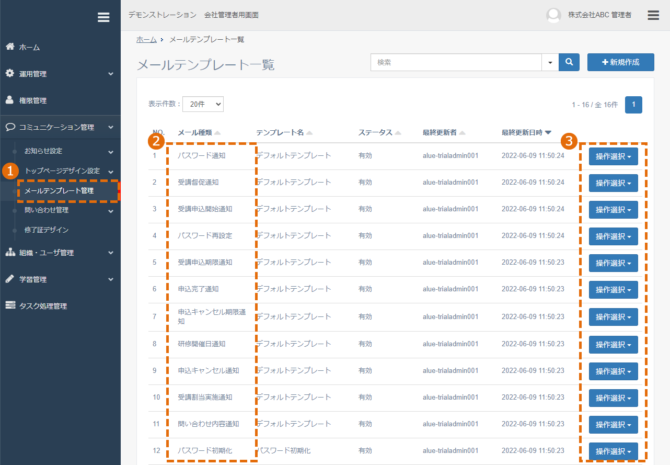Open the search options caret dropdown
Screen dimensions: 670x465
(x=550, y=62)
